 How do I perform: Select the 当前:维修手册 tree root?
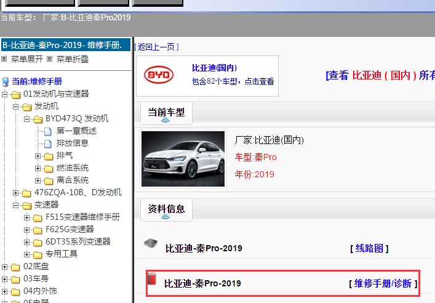(37, 81)
